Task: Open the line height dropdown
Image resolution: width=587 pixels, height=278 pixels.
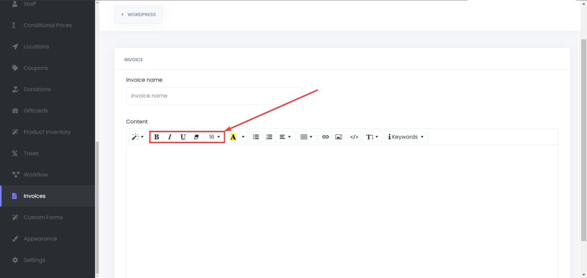Action: click(372, 137)
